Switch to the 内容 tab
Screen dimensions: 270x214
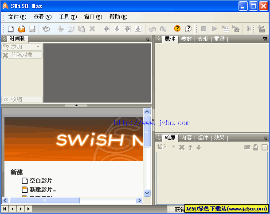[186, 138]
